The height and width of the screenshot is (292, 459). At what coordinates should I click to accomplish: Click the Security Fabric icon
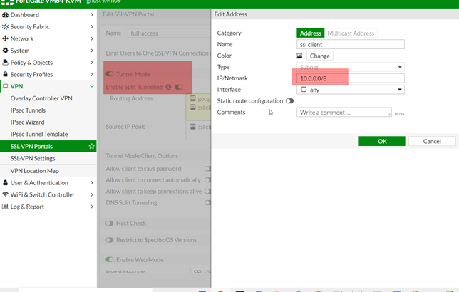(6, 26)
